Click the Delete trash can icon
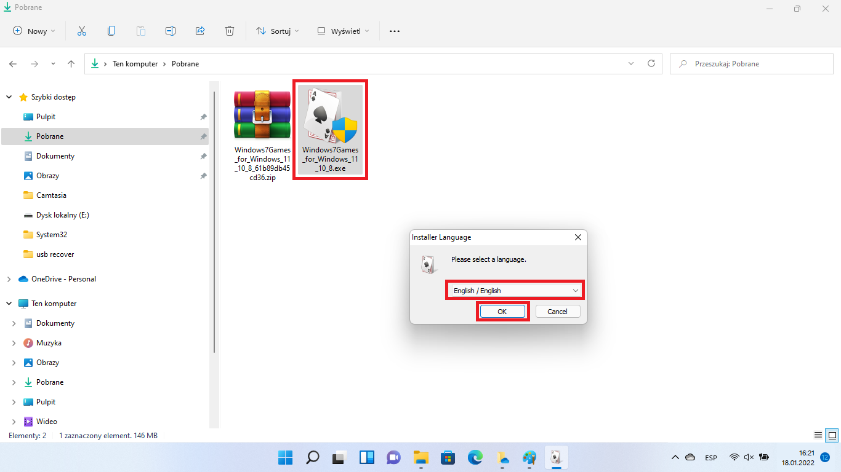Image resolution: width=841 pixels, height=472 pixels. click(230, 31)
